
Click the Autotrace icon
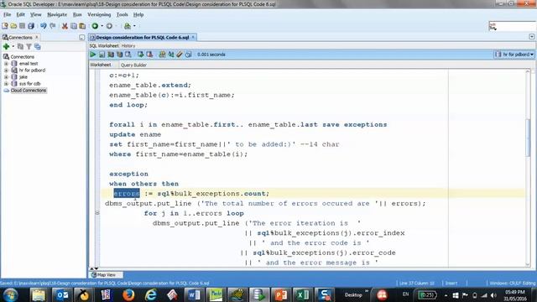point(119,55)
